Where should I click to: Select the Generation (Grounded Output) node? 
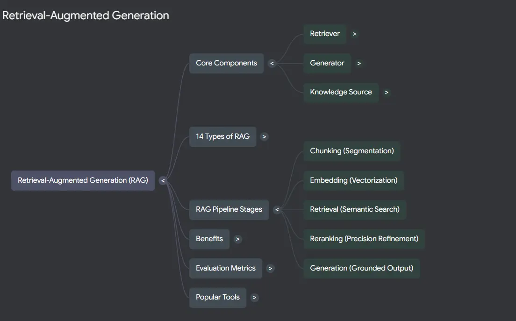point(362,268)
